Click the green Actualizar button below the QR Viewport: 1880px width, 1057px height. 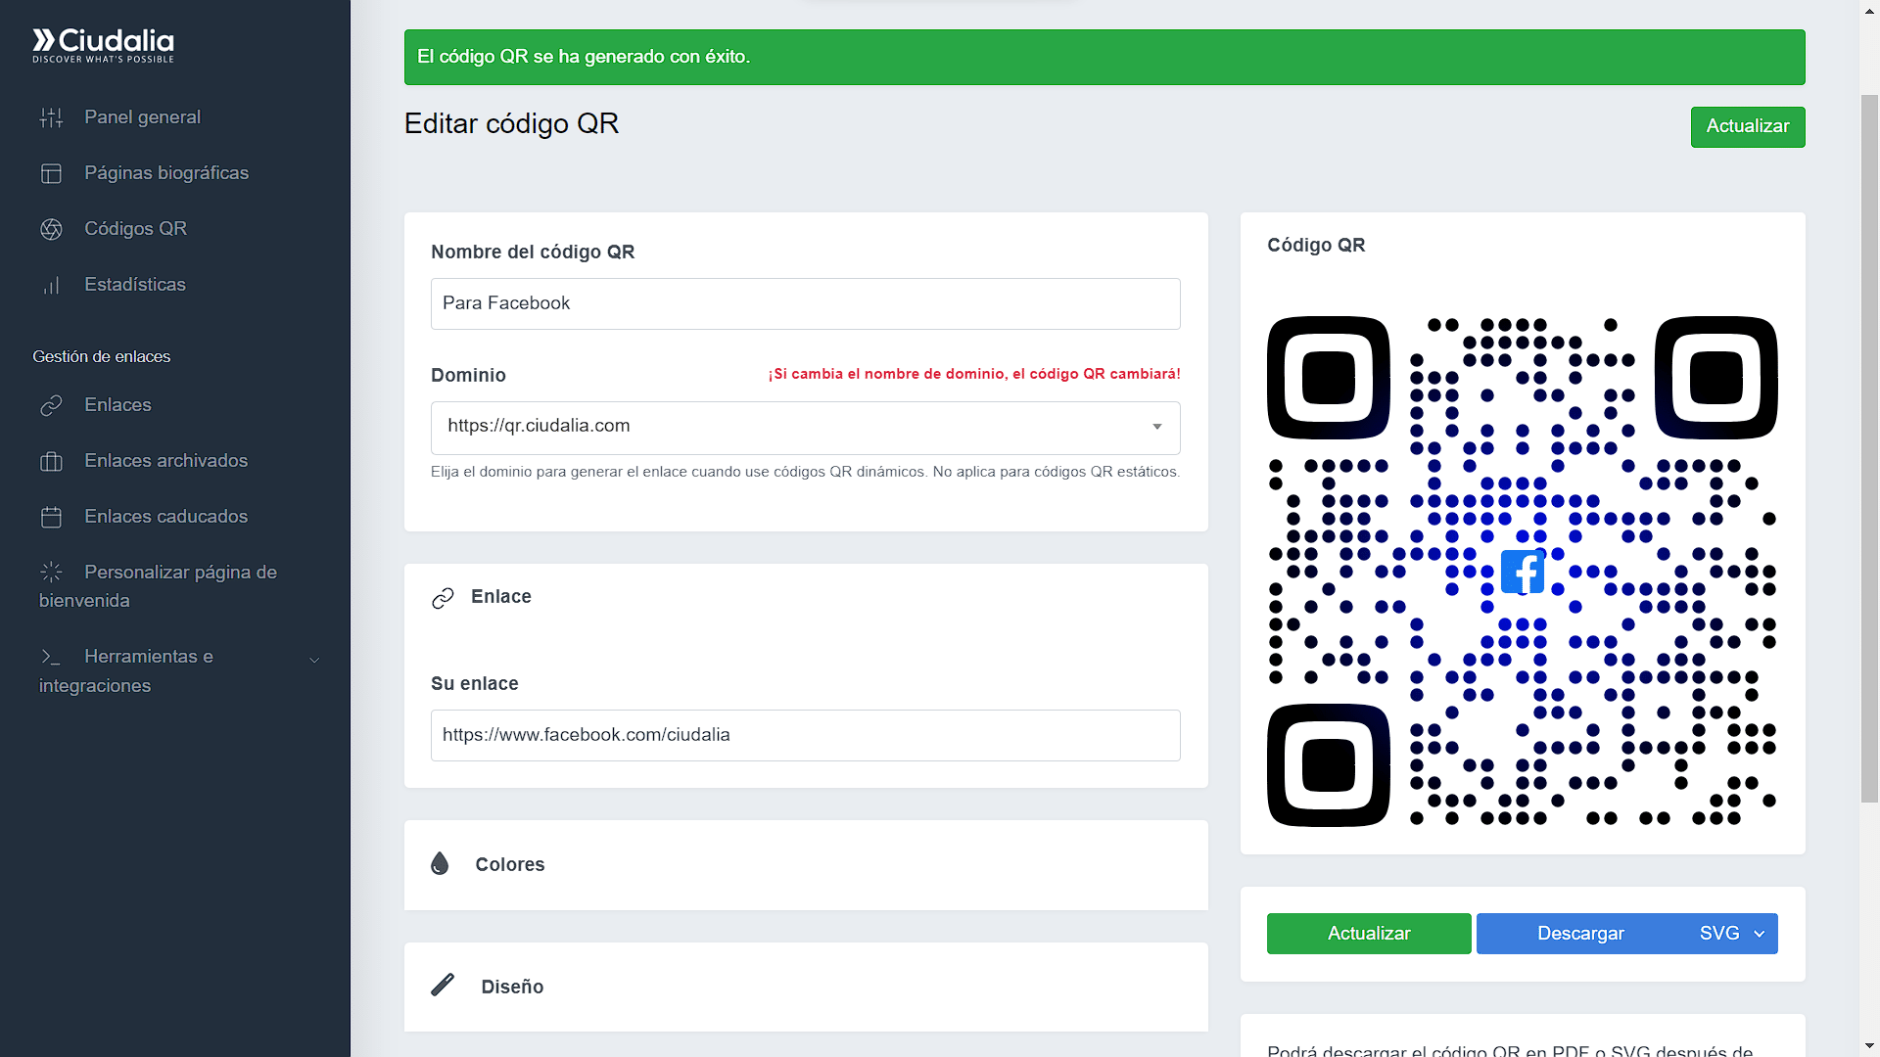point(1368,934)
